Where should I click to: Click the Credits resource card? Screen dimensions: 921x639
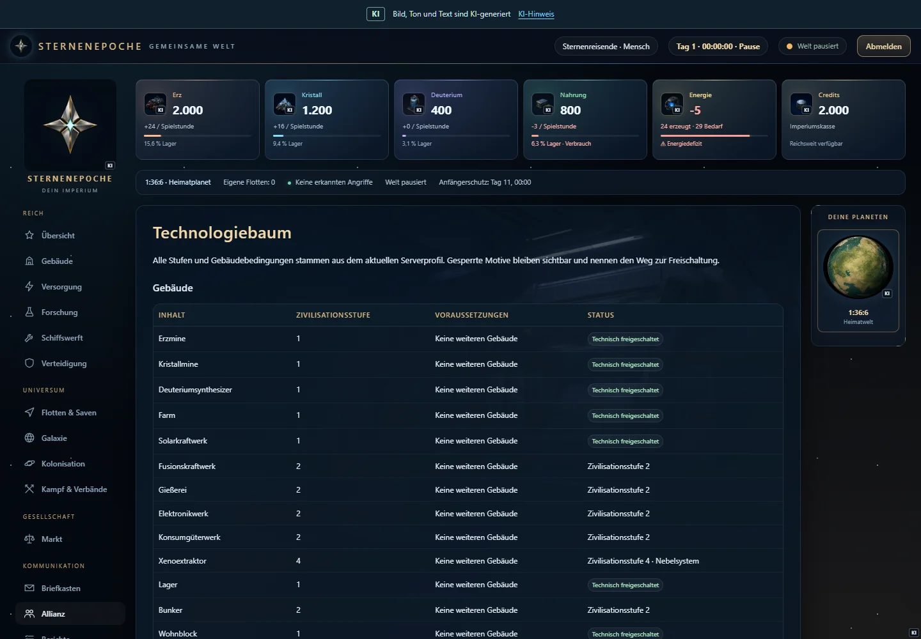point(844,119)
